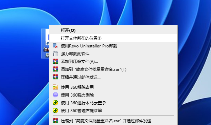The height and width of the screenshot is (125, 211).
Task: Click 360 icon beside 管理右键菜单
Action: pyautogui.click(x=55, y=110)
